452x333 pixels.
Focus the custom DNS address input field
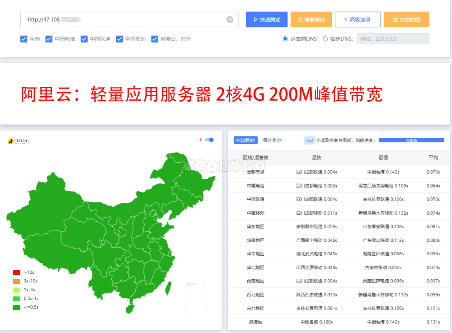(393, 39)
